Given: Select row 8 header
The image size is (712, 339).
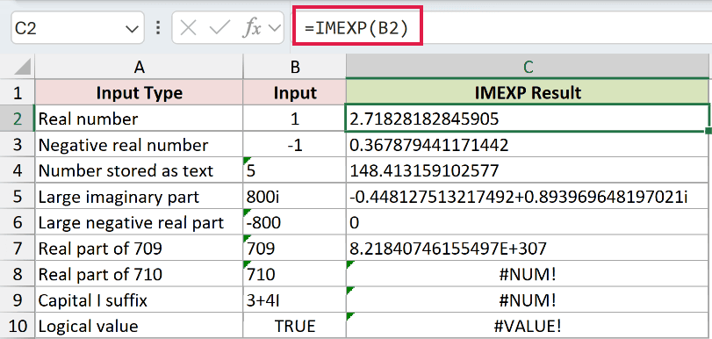Looking at the screenshot, I should pyautogui.click(x=18, y=275).
